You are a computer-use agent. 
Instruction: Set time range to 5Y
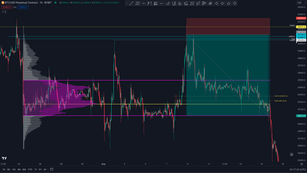[x=40, y=169]
